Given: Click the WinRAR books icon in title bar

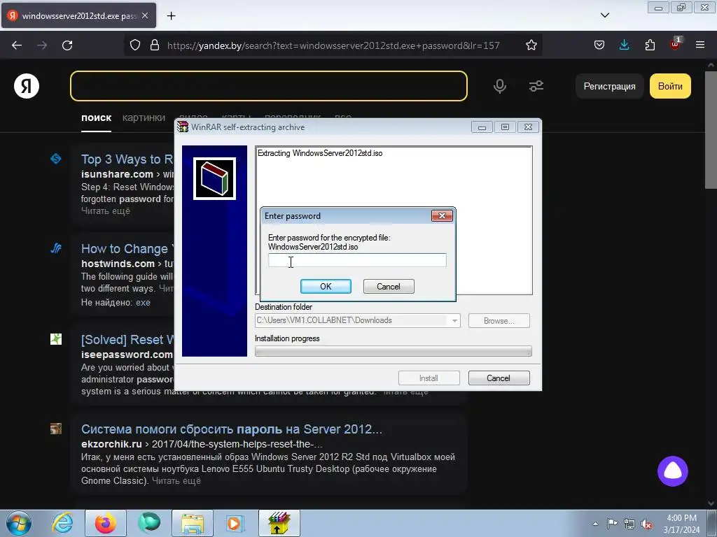Looking at the screenshot, I should (x=183, y=127).
